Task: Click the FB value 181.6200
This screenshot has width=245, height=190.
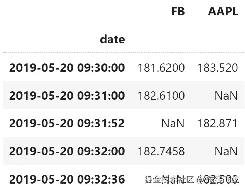Action: [161, 67]
